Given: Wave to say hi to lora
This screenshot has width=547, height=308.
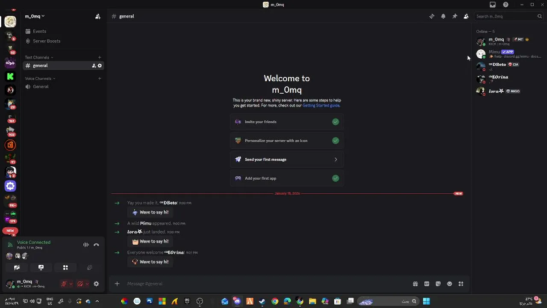Looking at the screenshot, I should [150, 241].
